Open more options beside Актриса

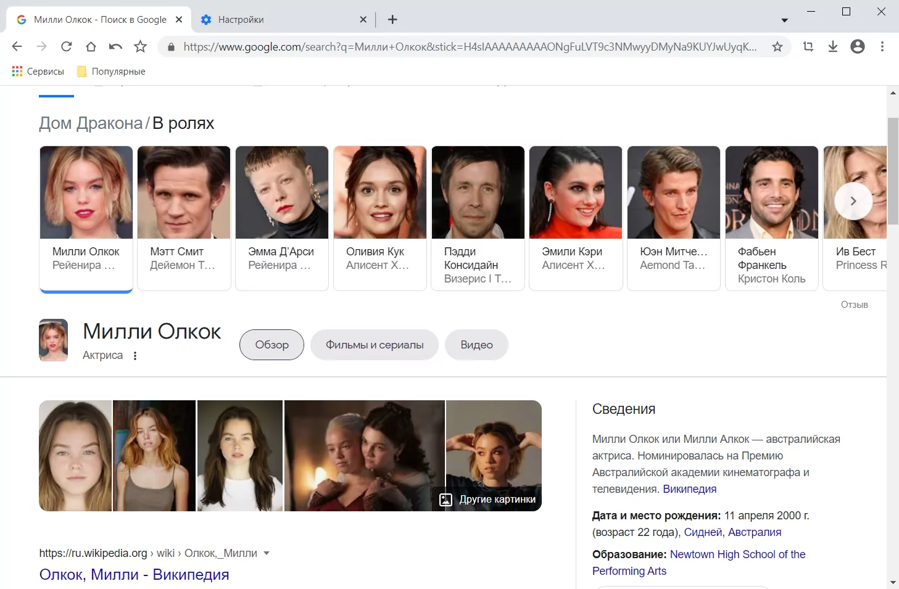(135, 355)
